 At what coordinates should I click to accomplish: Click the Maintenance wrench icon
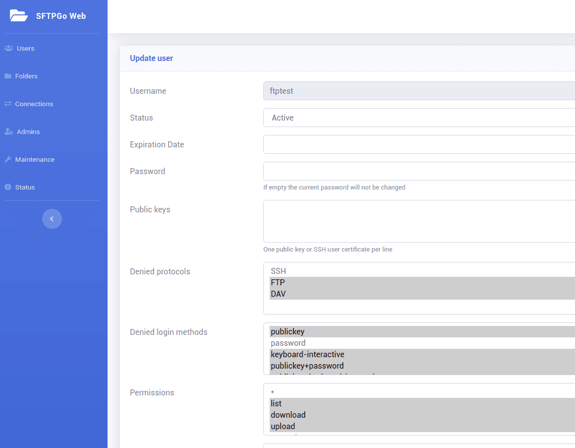[x=8, y=159]
